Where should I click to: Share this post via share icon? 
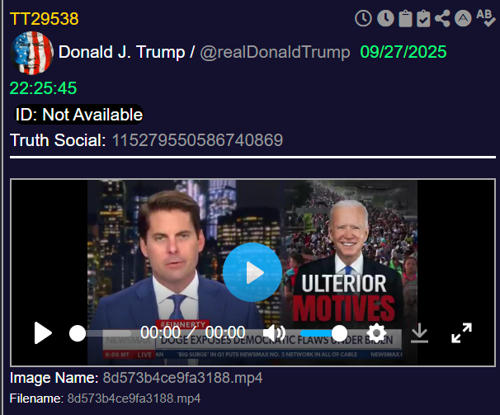(x=442, y=18)
